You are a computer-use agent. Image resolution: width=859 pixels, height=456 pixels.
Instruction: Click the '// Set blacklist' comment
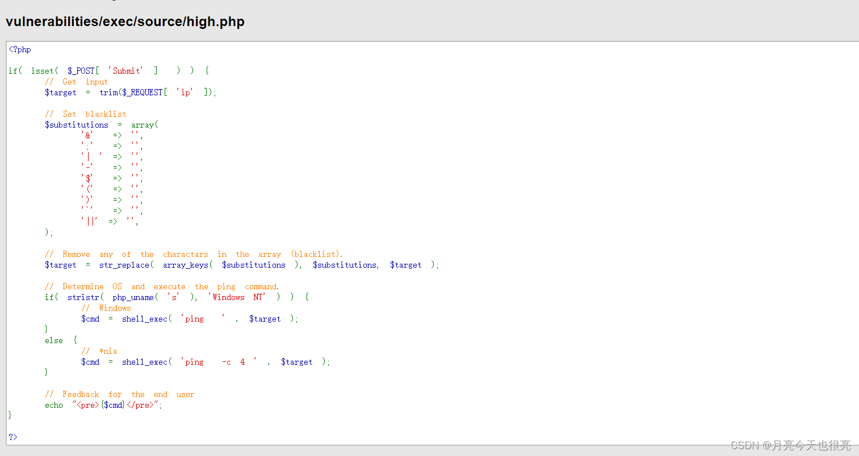86,114
